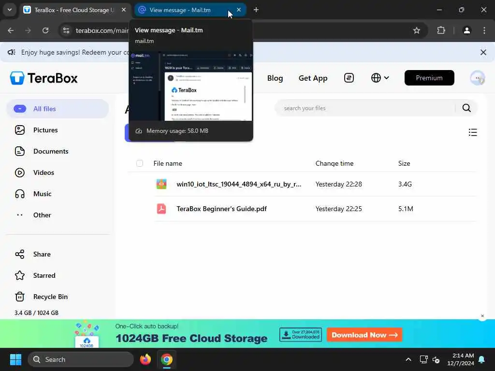
Task: Select All files in the sidebar
Action: [58, 109]
